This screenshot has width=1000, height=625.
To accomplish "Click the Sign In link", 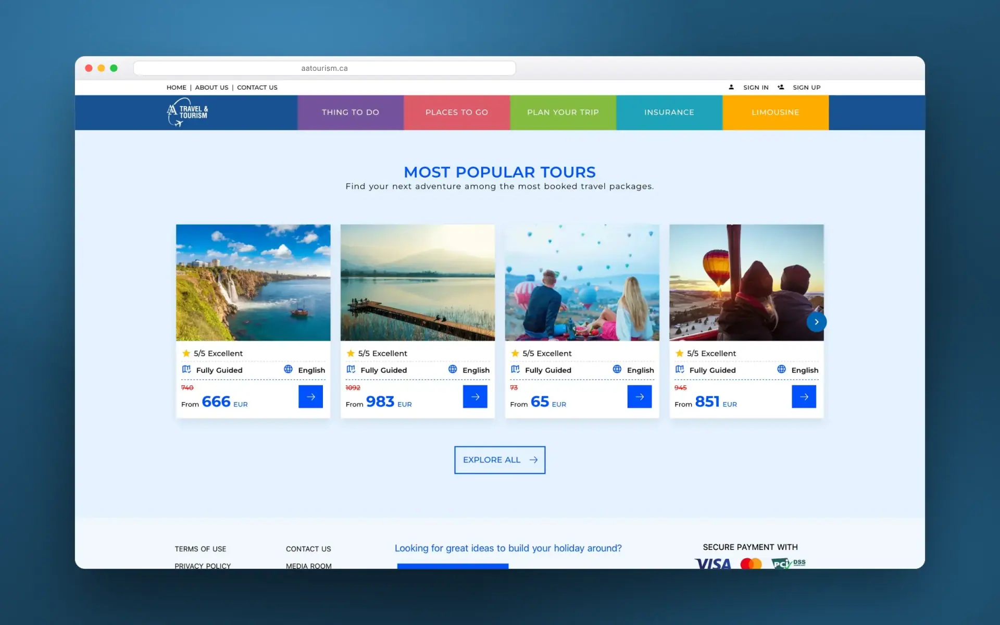I will coord(756,87).
